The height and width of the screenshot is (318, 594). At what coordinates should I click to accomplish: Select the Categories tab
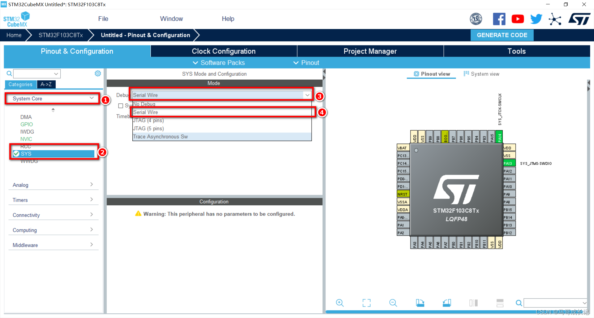tap(20, 84)
